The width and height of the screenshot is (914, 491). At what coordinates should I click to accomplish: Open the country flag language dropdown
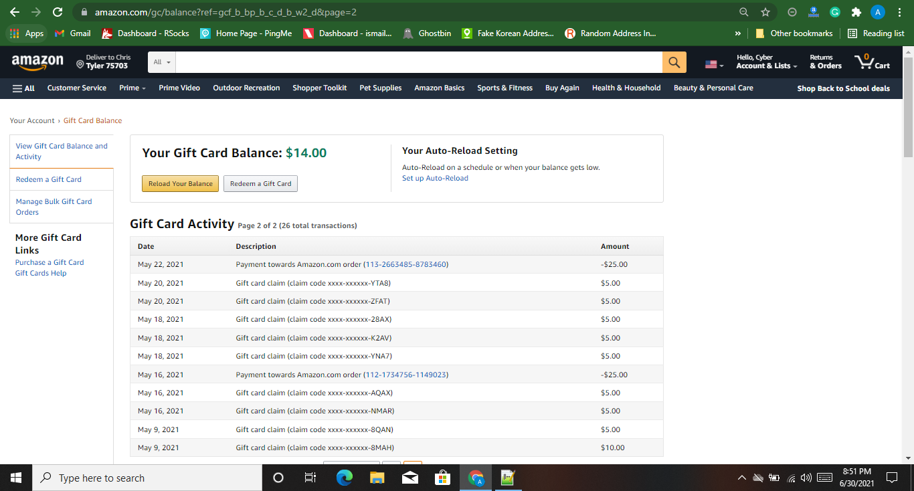[715, 64]
